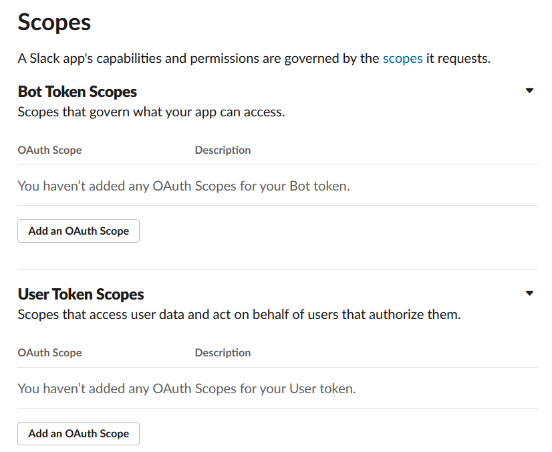552x452 pixels.
Task: Select OAuth Scope column header in Bot table
Action: (49, 150)
